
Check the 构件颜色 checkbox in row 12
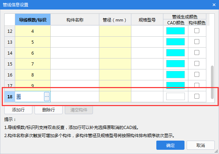click(x=197, y=31)
